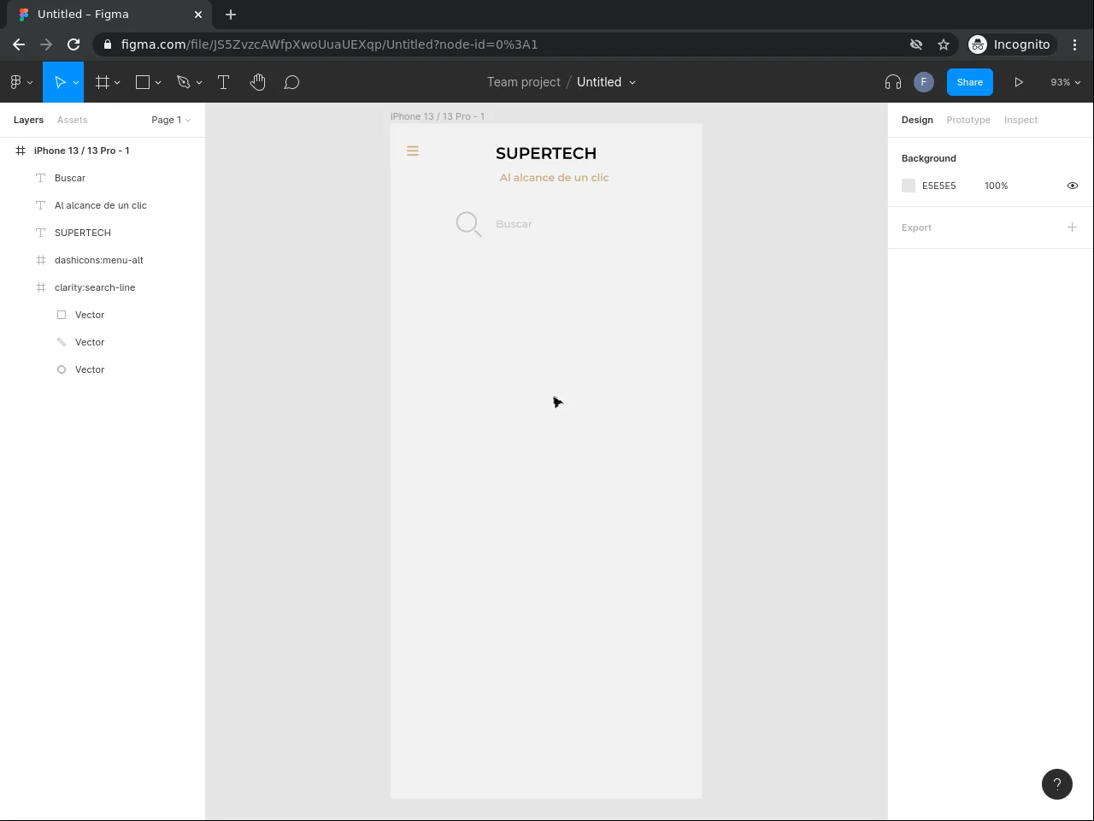
Task: Switch to the Design tab
Action: pos(917,120)
